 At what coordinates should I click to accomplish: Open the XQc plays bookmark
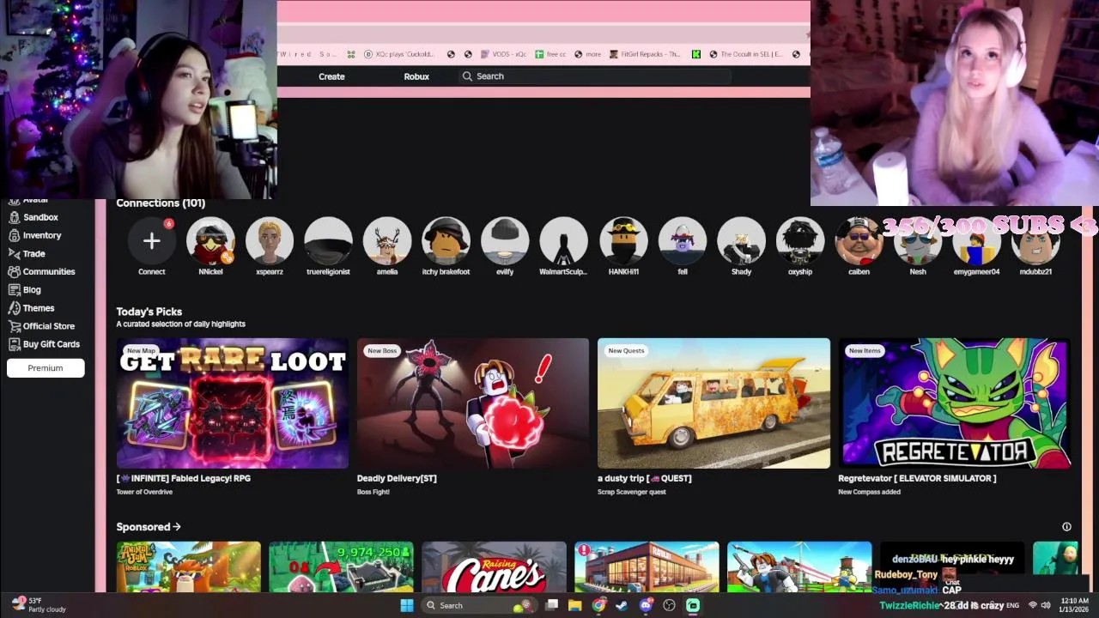(398, 54)
